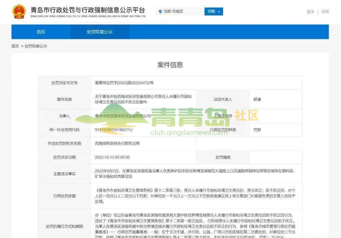Click the national emblem logo in header

[19, 12]
